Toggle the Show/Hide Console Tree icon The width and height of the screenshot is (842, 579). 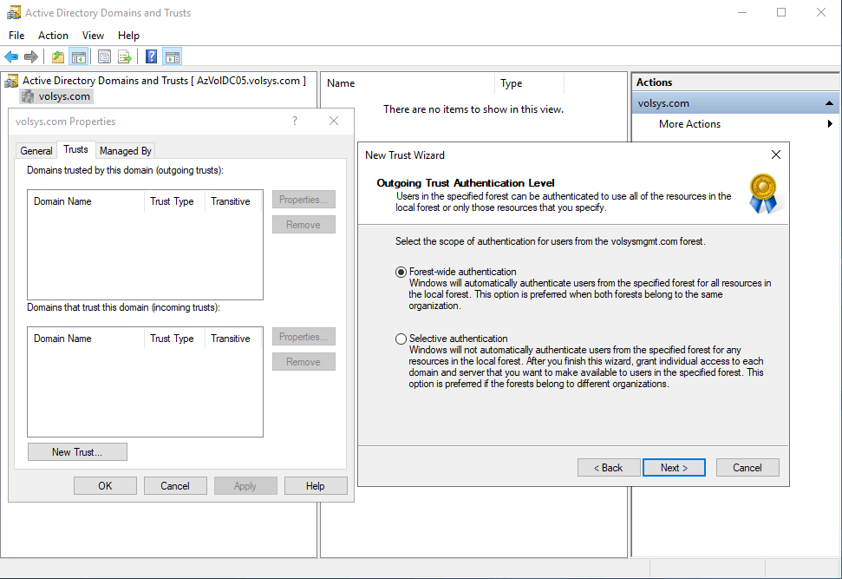point(78,57)
